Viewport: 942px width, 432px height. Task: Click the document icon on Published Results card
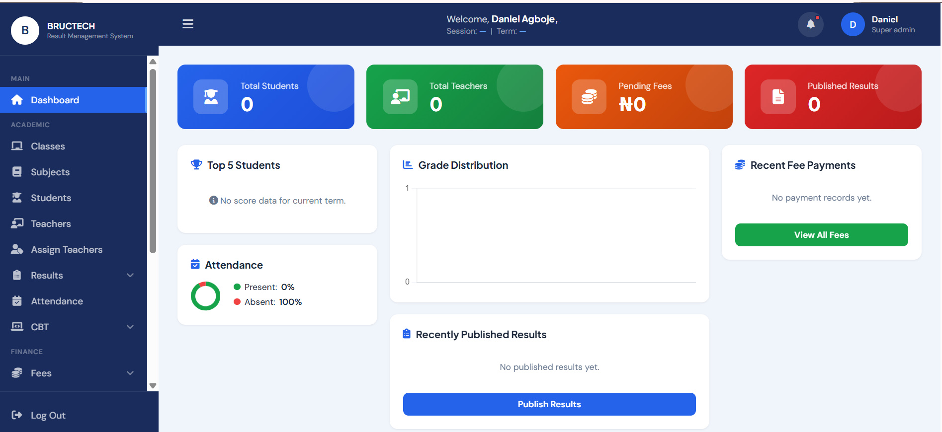pos(778,97)
